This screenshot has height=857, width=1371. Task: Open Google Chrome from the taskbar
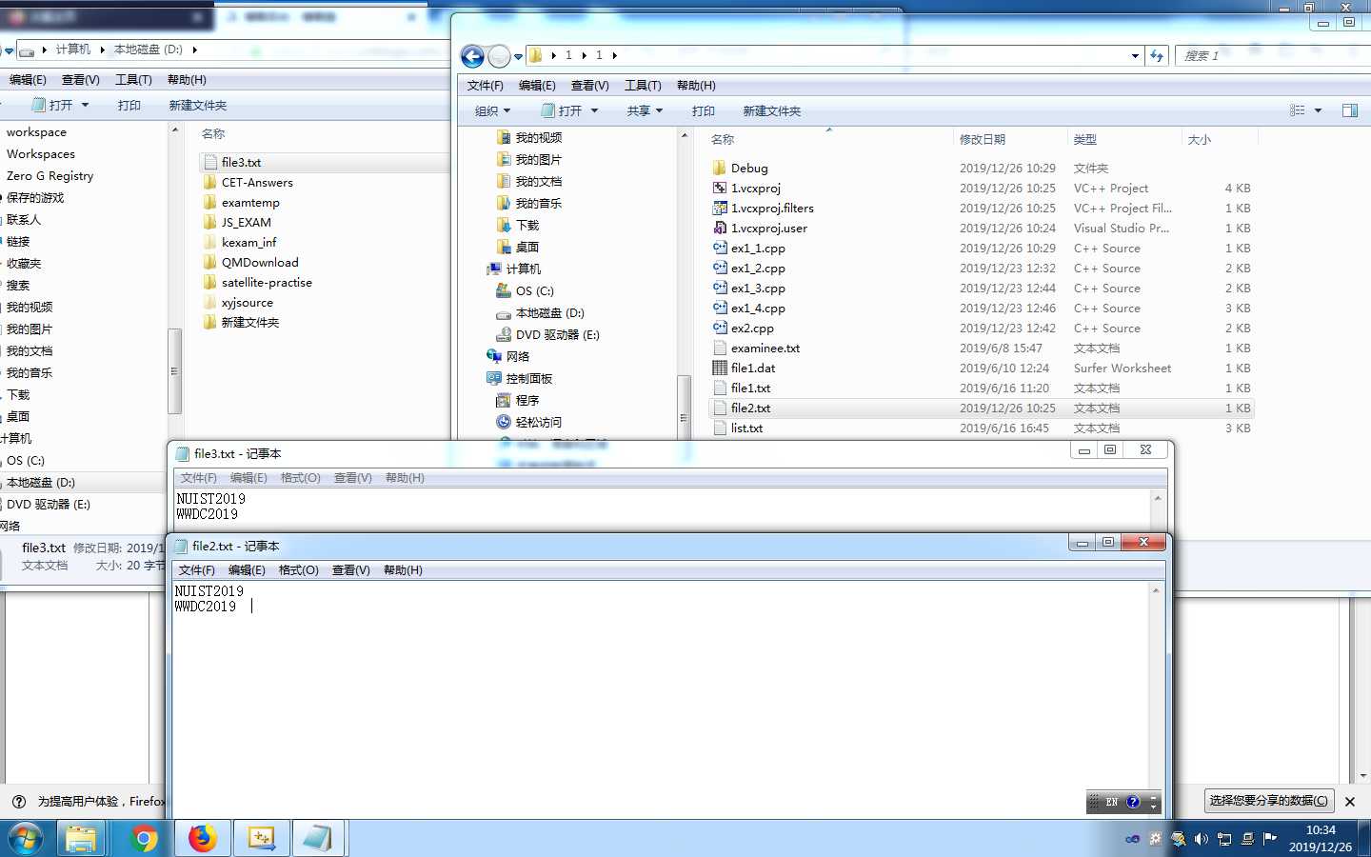pyautogui.click(x=144, y=838)
